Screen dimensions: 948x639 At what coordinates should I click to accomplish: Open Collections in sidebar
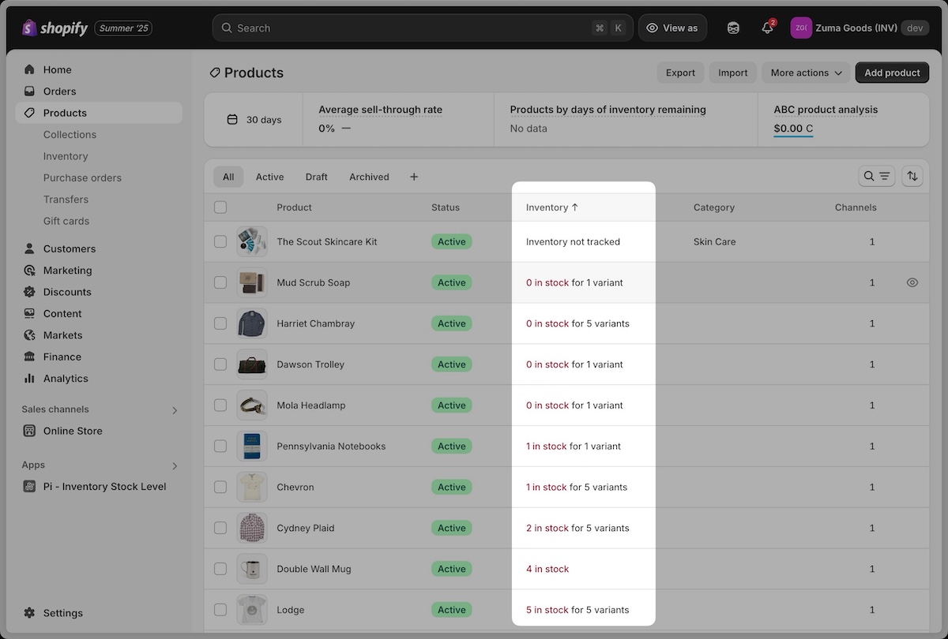[x=70, y=135]
